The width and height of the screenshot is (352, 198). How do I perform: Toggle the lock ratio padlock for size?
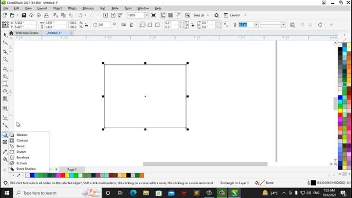tap(86, 25)
